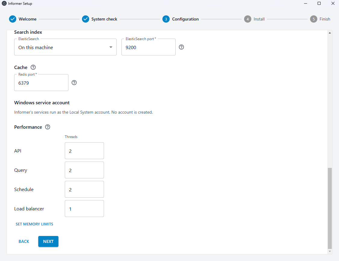Focus the ElasticSearch port field
The width and height of the screenshot is (339, 261).
click(149, 47)
